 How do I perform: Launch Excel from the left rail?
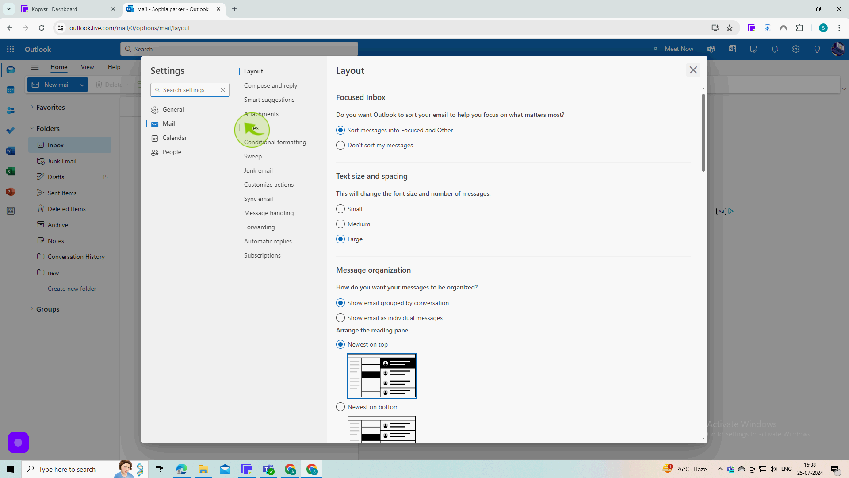(x=11, y=171)
